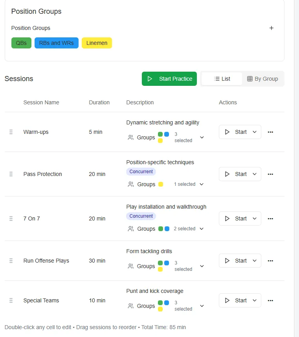Click the plus icon to add a position group
The height and width of the screenshot is (337, 299).
(271, 28)
